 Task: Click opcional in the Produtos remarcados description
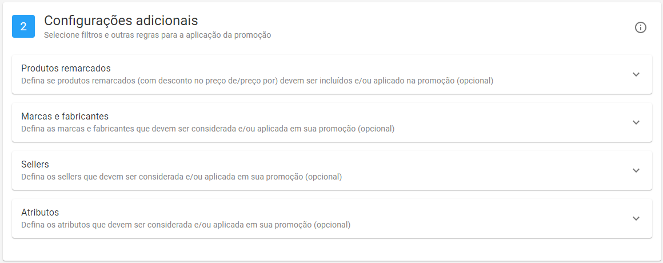(x=474, y=81)
